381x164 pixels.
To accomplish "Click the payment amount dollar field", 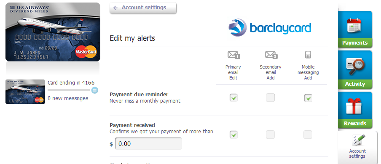I will tap(148, 144).
